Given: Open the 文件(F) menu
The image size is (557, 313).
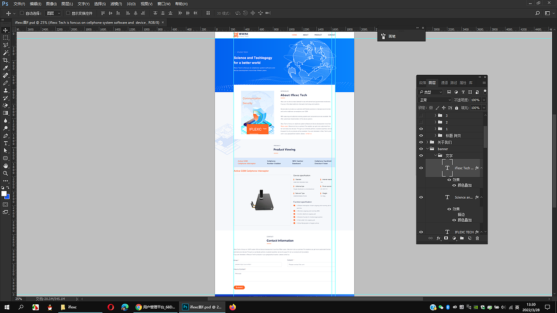Looking at the screenshot, I should [x=19, y=4].
